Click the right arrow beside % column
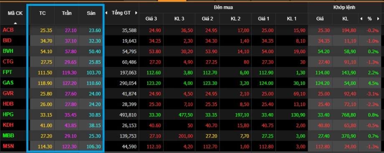This screenshot has height=153, width=384. coord(378,19)
